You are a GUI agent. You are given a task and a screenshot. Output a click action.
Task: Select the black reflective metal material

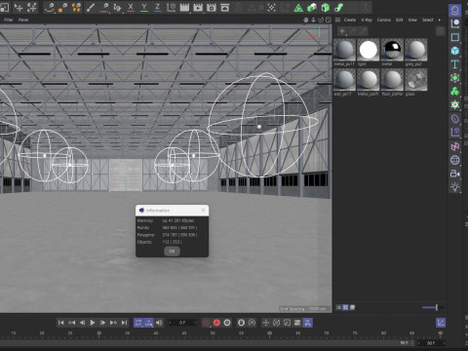(392, 50)
